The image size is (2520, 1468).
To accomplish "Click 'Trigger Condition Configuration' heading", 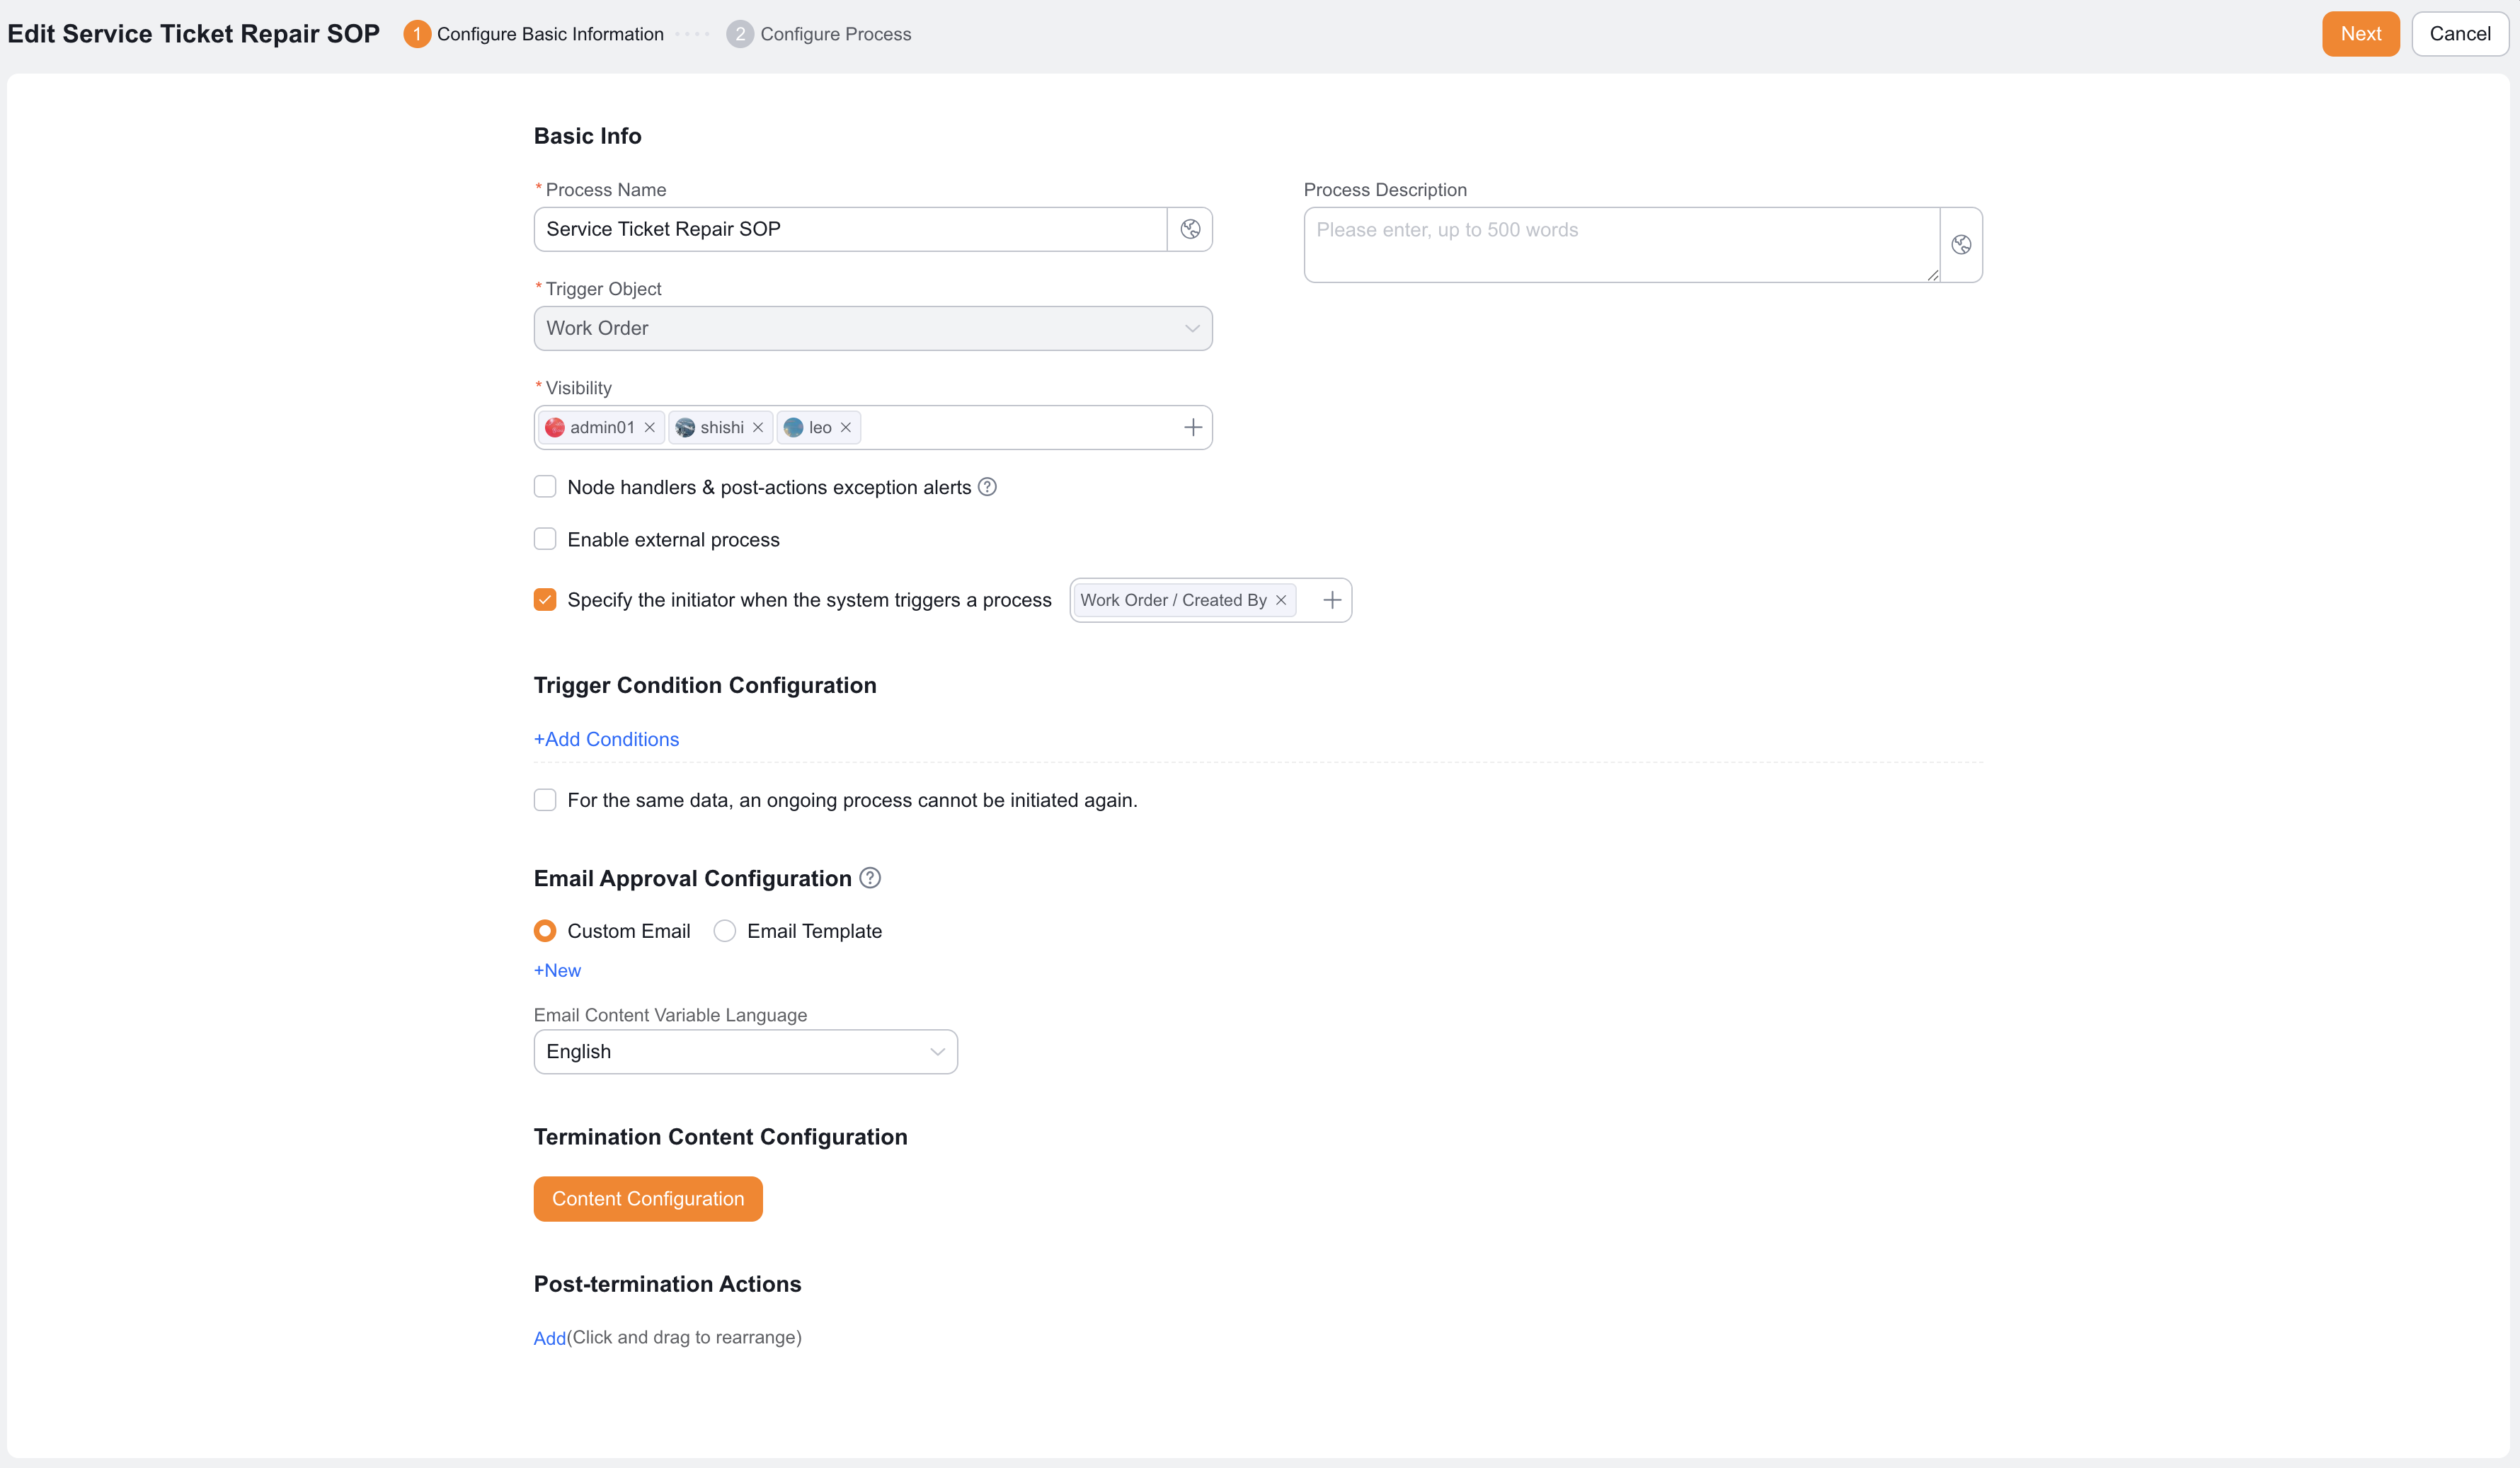I will tap(705, 685).
